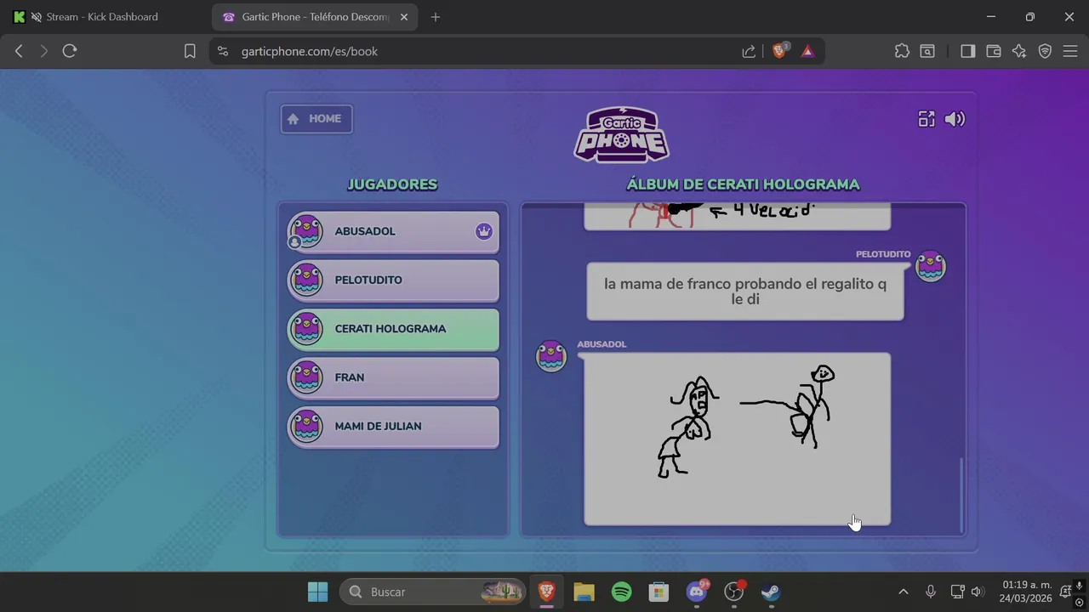Click the Gartic Phone logo
Screen dimensions: 1089x612
pyautogui.click(x=621, y=134)
